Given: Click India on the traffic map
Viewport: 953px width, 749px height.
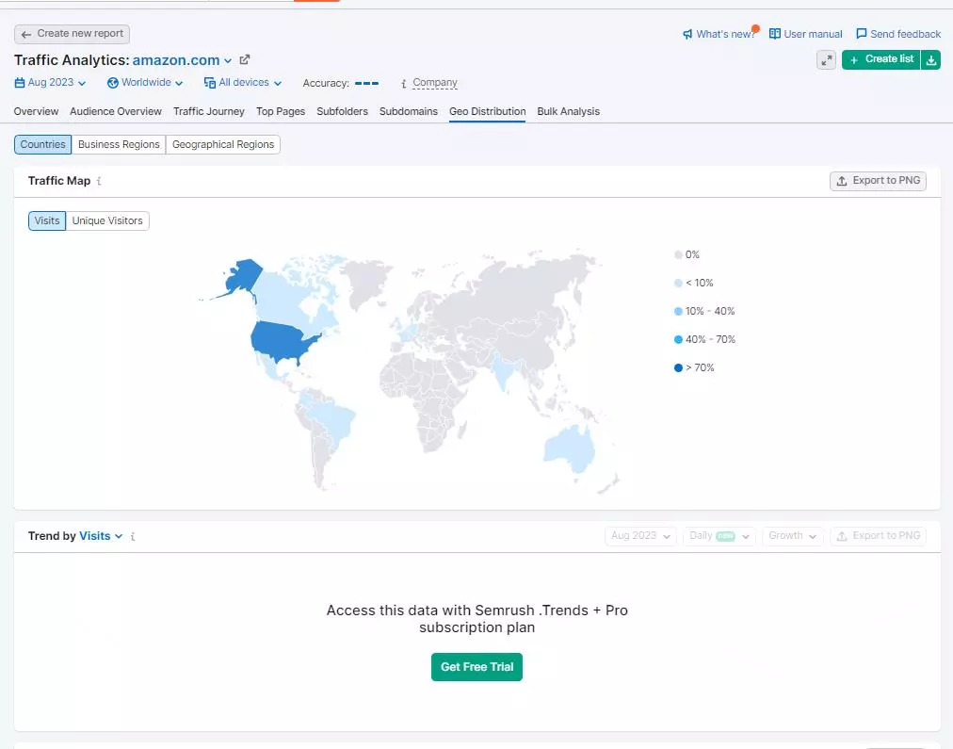Looking at the screenshot, I should [504, 368].
